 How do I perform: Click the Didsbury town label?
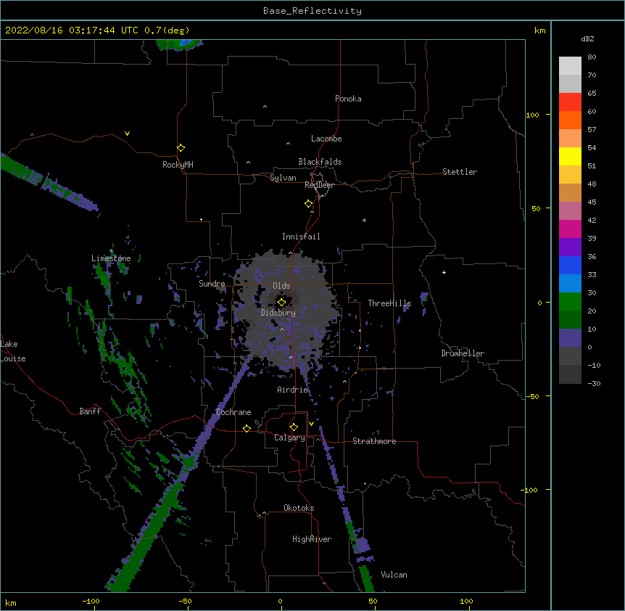pyautogui.click(x=278, y=313)
